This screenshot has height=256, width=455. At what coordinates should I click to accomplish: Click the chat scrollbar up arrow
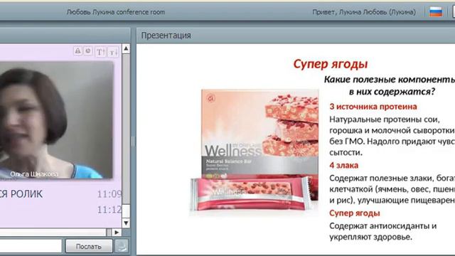tap(126, 48)
